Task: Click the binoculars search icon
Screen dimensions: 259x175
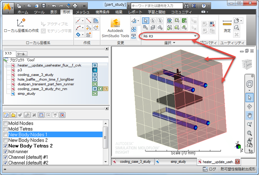Action: [x=187, y=6]
